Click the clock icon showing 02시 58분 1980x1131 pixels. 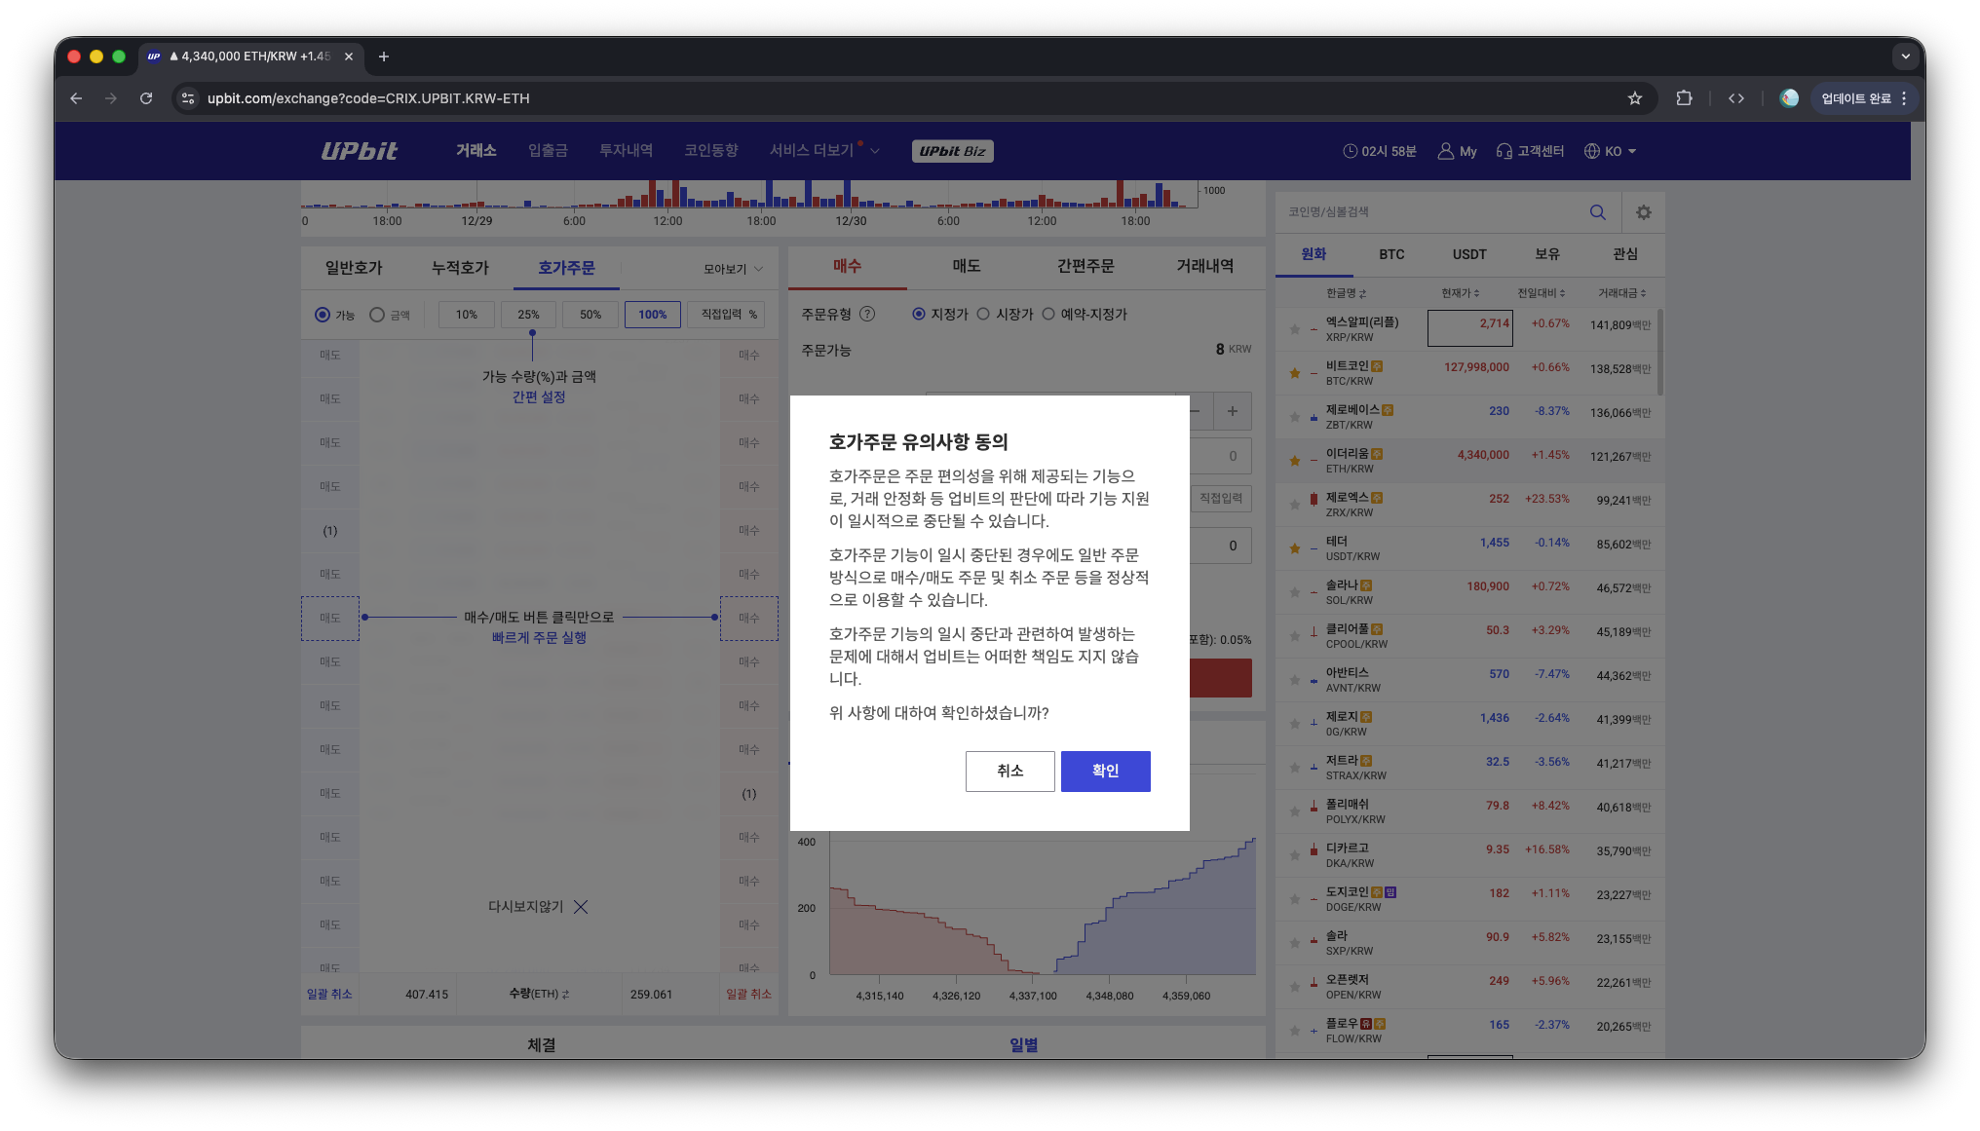click(1350, 151)
